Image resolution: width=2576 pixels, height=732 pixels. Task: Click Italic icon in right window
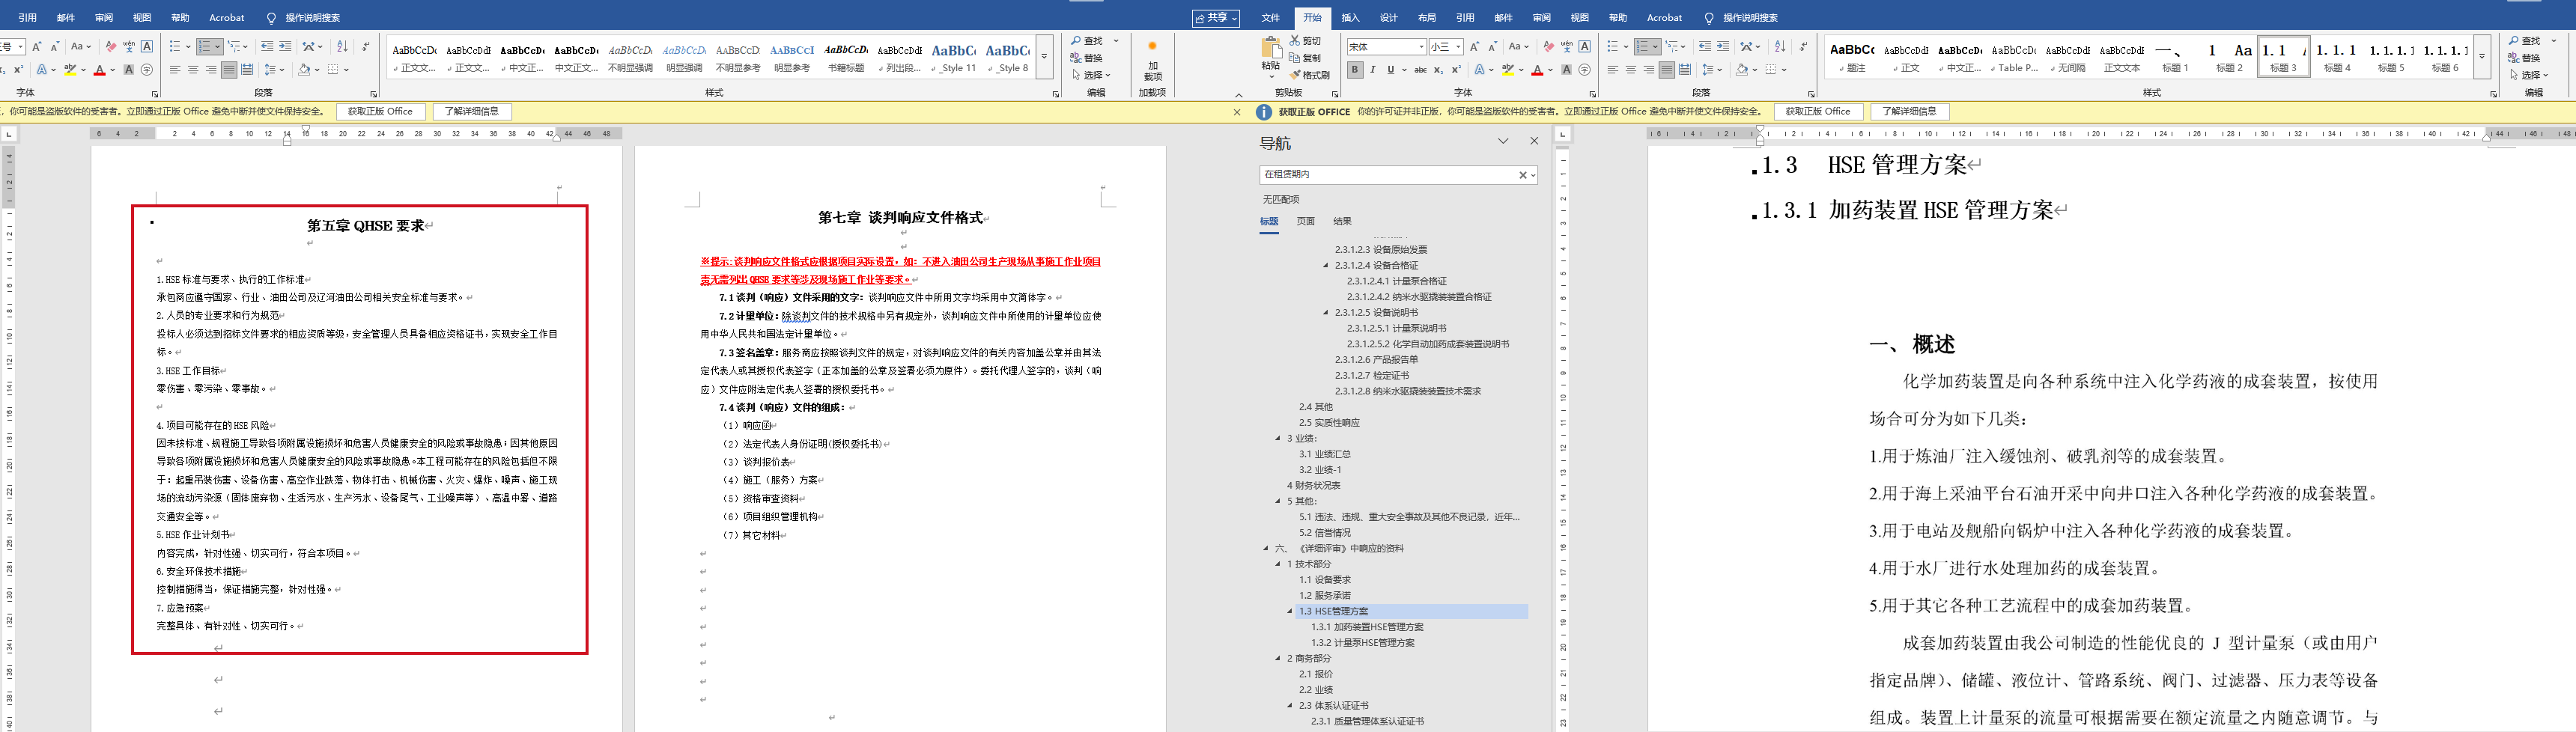1373,70
